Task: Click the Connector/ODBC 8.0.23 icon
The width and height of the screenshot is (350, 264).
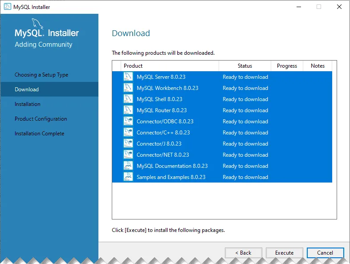Action: 128,121
